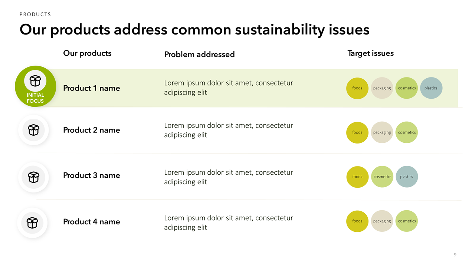This screenshot has width=475, height=267.
Task: Click the slide number 9
Action: (455, 255)
